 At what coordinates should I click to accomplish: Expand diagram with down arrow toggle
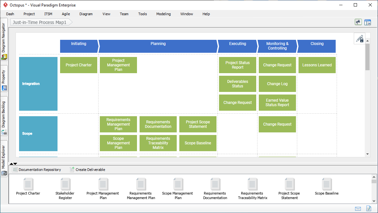click(x=15, y=164)
